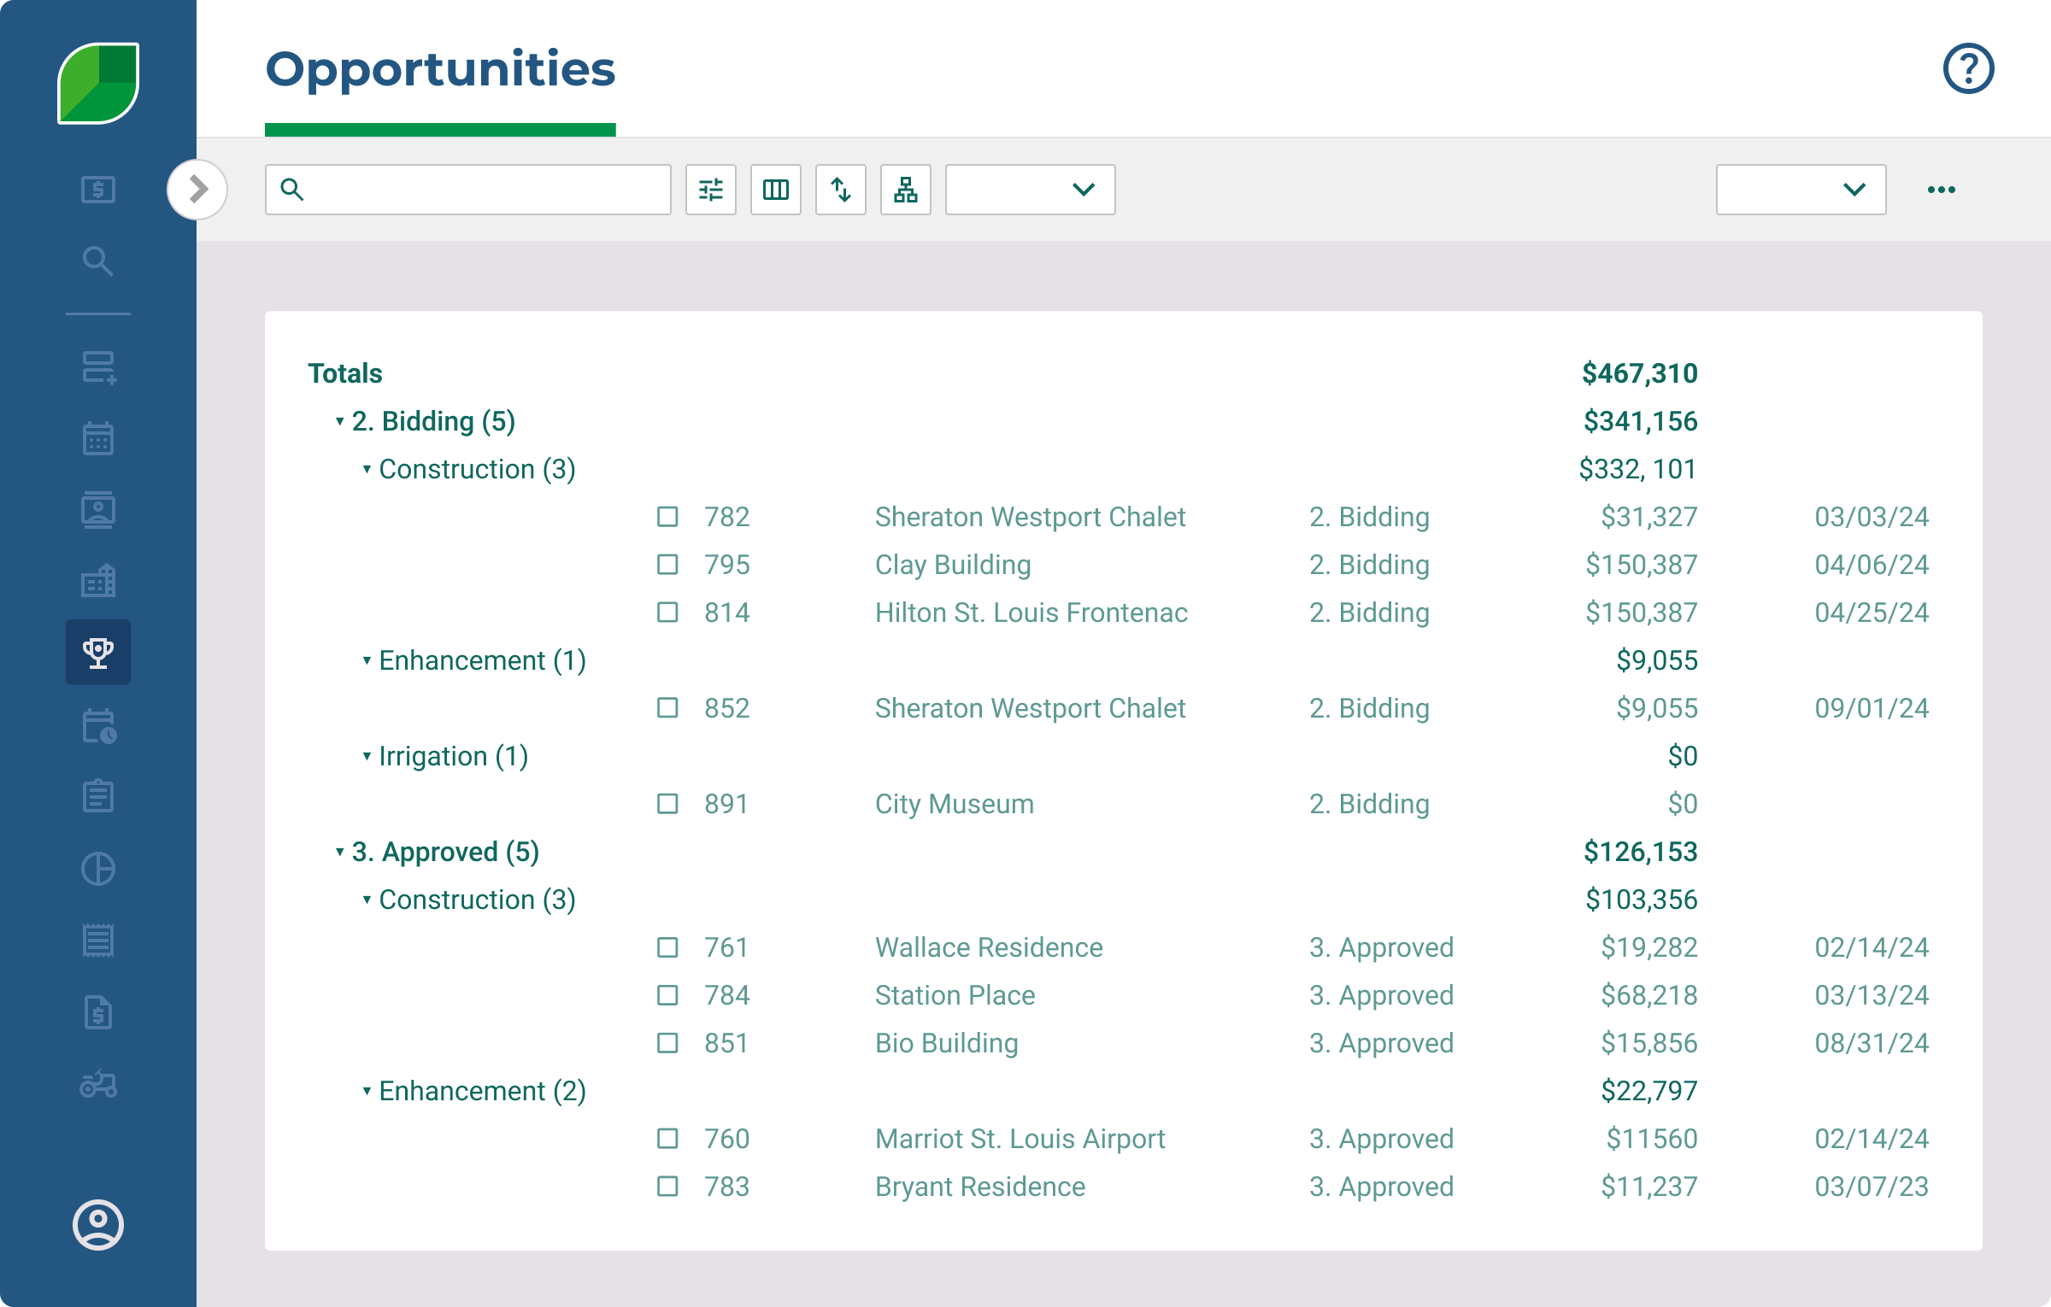Click the date 04/25/24
Image resolution: width=2051 pixels, height=1307 pixels.
(x=1872, y=612)
